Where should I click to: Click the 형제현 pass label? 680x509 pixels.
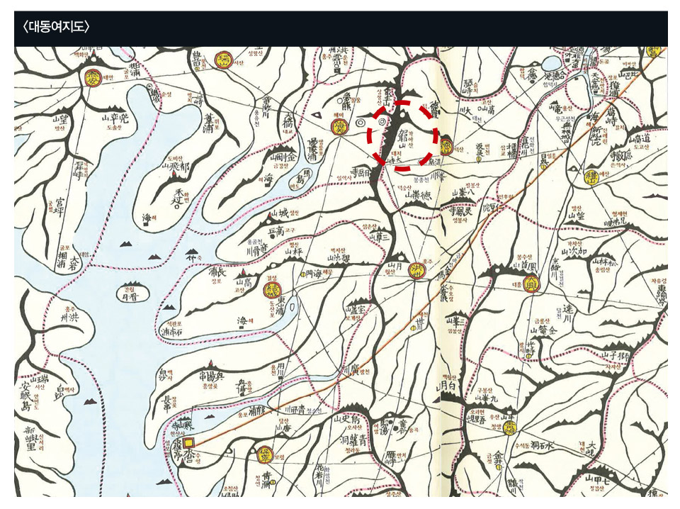coord(620,213)
